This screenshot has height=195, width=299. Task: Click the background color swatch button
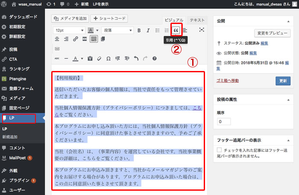click(x=91, y=30)
